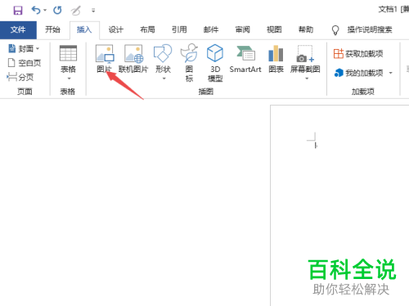
Task: Insert a 3D 模型 cube icon
Action: pyautogui.click(x=215, y=53)
